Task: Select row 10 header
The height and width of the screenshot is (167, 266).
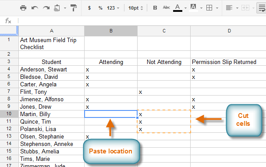Action: pos(9,114)
